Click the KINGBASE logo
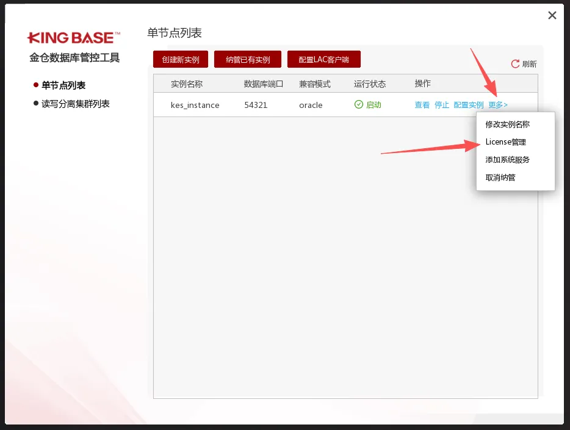Image resolution: width=570 pixels, height=430 pixels. (x=74, y=38)
